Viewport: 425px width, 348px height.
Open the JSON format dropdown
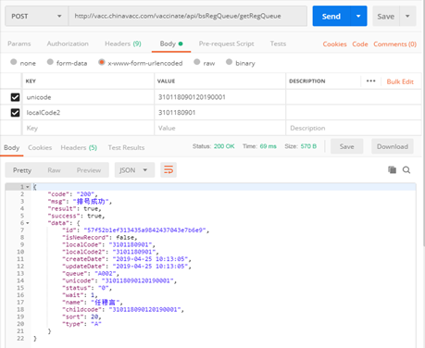(134, 170)
